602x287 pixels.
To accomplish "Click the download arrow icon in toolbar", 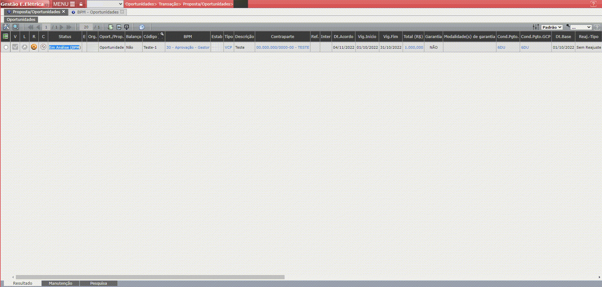I will (127, 27).
